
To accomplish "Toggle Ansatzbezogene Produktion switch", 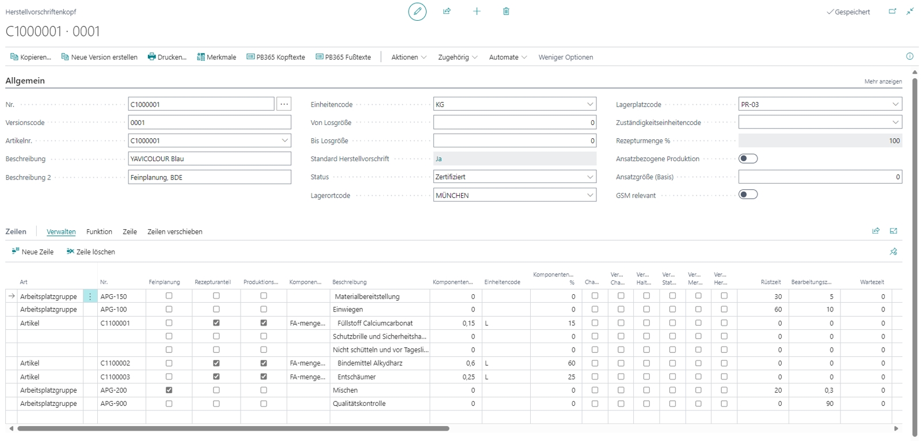I will [748, 158].
